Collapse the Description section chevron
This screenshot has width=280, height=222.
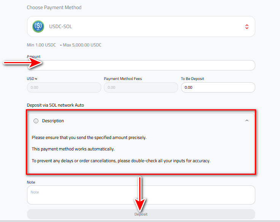(247, 120)
